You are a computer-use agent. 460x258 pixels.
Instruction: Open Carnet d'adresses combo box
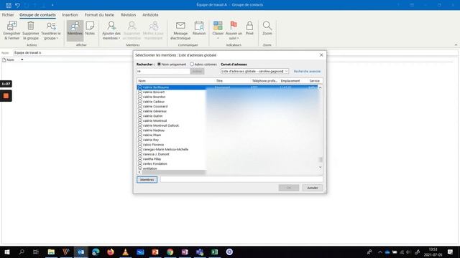[254, 72]
